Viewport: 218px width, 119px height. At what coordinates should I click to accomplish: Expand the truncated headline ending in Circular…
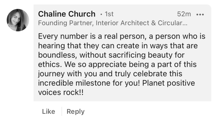(x=173, y=23)
